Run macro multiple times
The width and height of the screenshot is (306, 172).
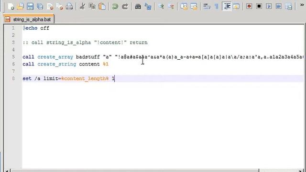279,6
